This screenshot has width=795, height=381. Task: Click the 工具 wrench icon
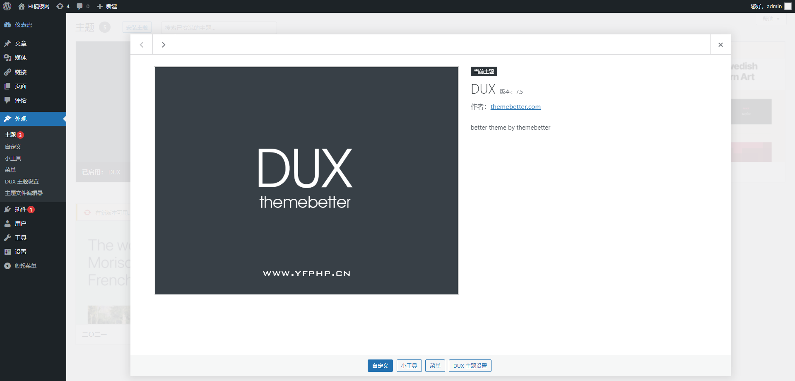point(7,238)
